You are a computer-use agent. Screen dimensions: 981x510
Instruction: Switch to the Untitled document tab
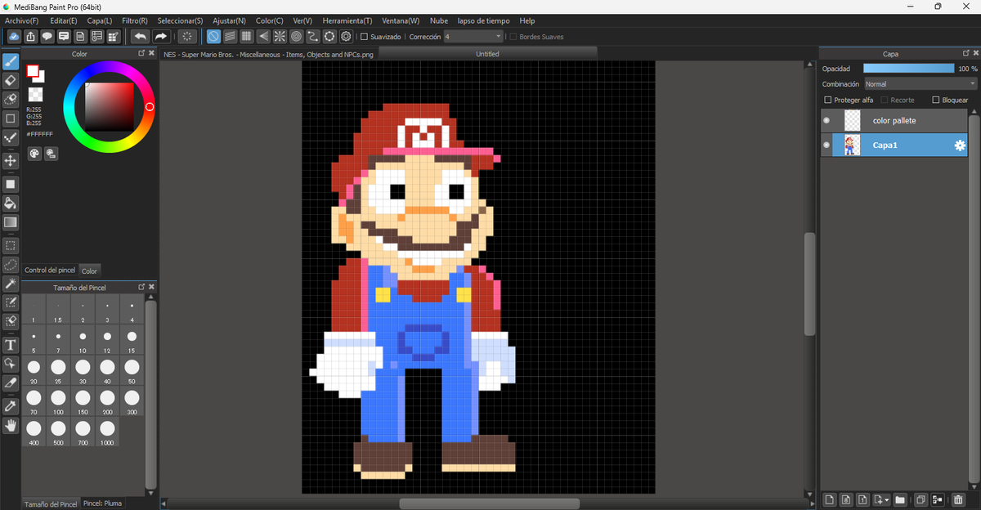(487, 54)
